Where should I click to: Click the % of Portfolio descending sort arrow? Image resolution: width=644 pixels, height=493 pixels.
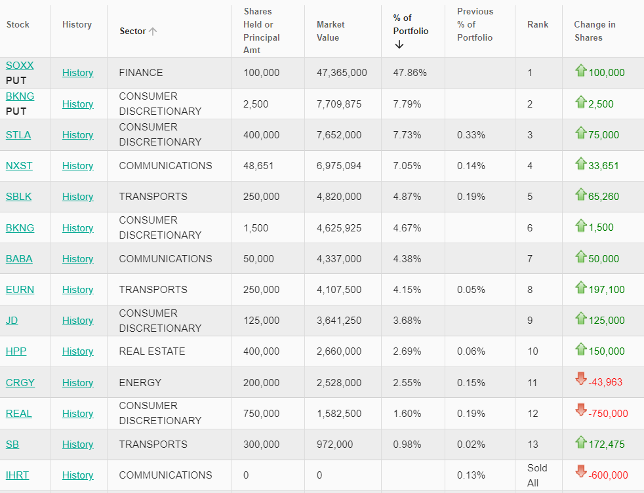pyautogui.click(x=399, y=45)
